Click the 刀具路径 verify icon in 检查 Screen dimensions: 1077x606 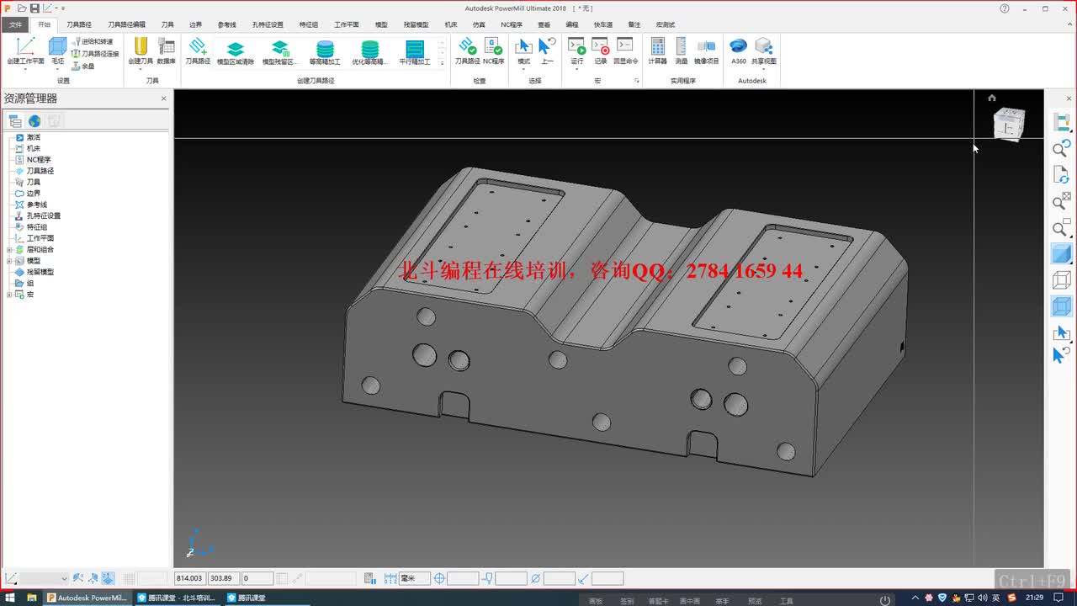467,47
